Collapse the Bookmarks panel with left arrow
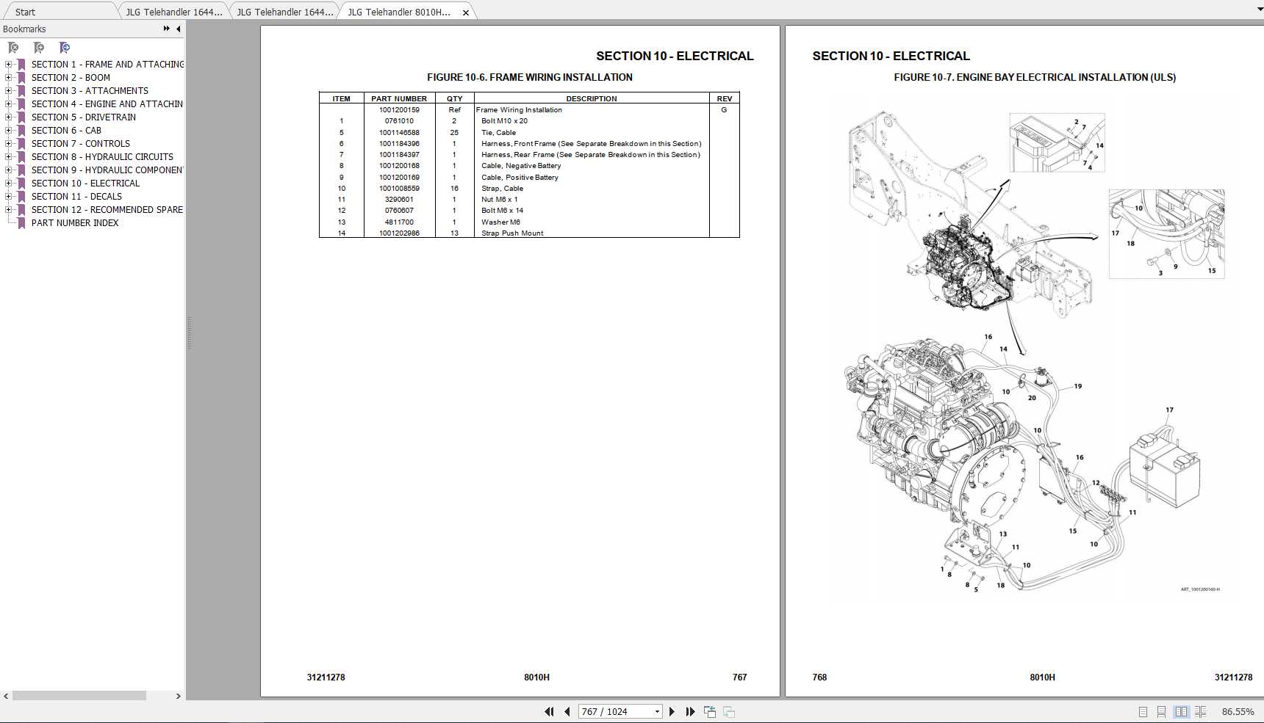 (x=178, y=29)
